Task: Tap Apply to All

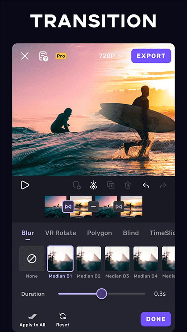Action: coord(32,320)
